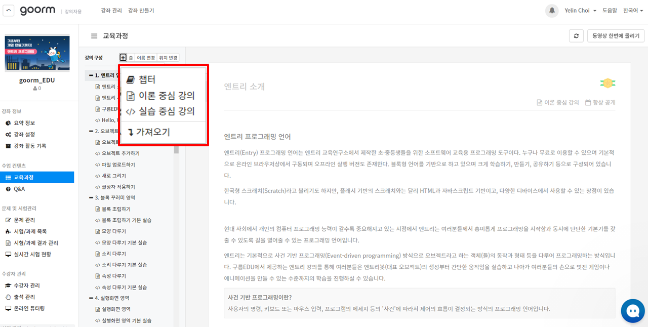Click the goorm_EDU course title
Image resolution: width=648 pixels, height=327 pixels.
coord(37,80)
